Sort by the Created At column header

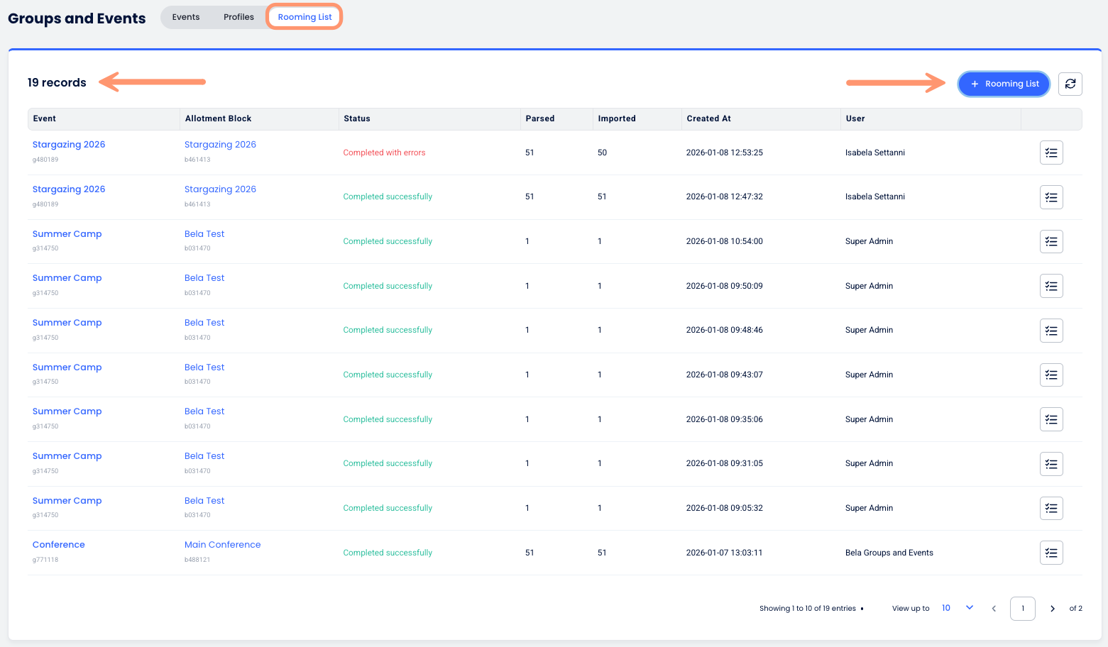(x=708, y=118)
